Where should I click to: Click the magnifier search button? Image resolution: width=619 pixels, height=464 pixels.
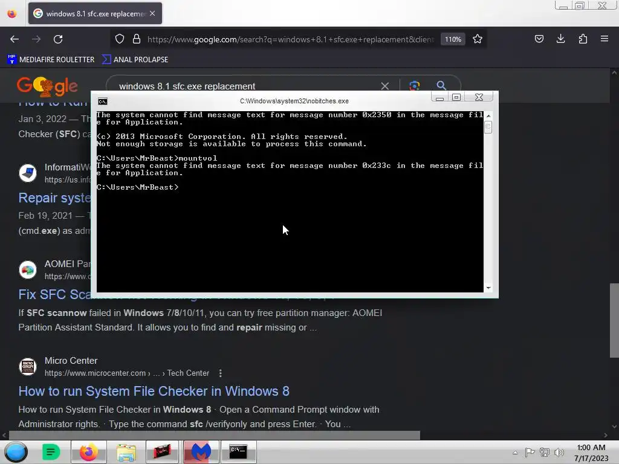point(441,86)
